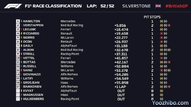Click Leclerc's red team colour bar
Viewport: 191px width, 107px height.
click(x=21, y=29)
